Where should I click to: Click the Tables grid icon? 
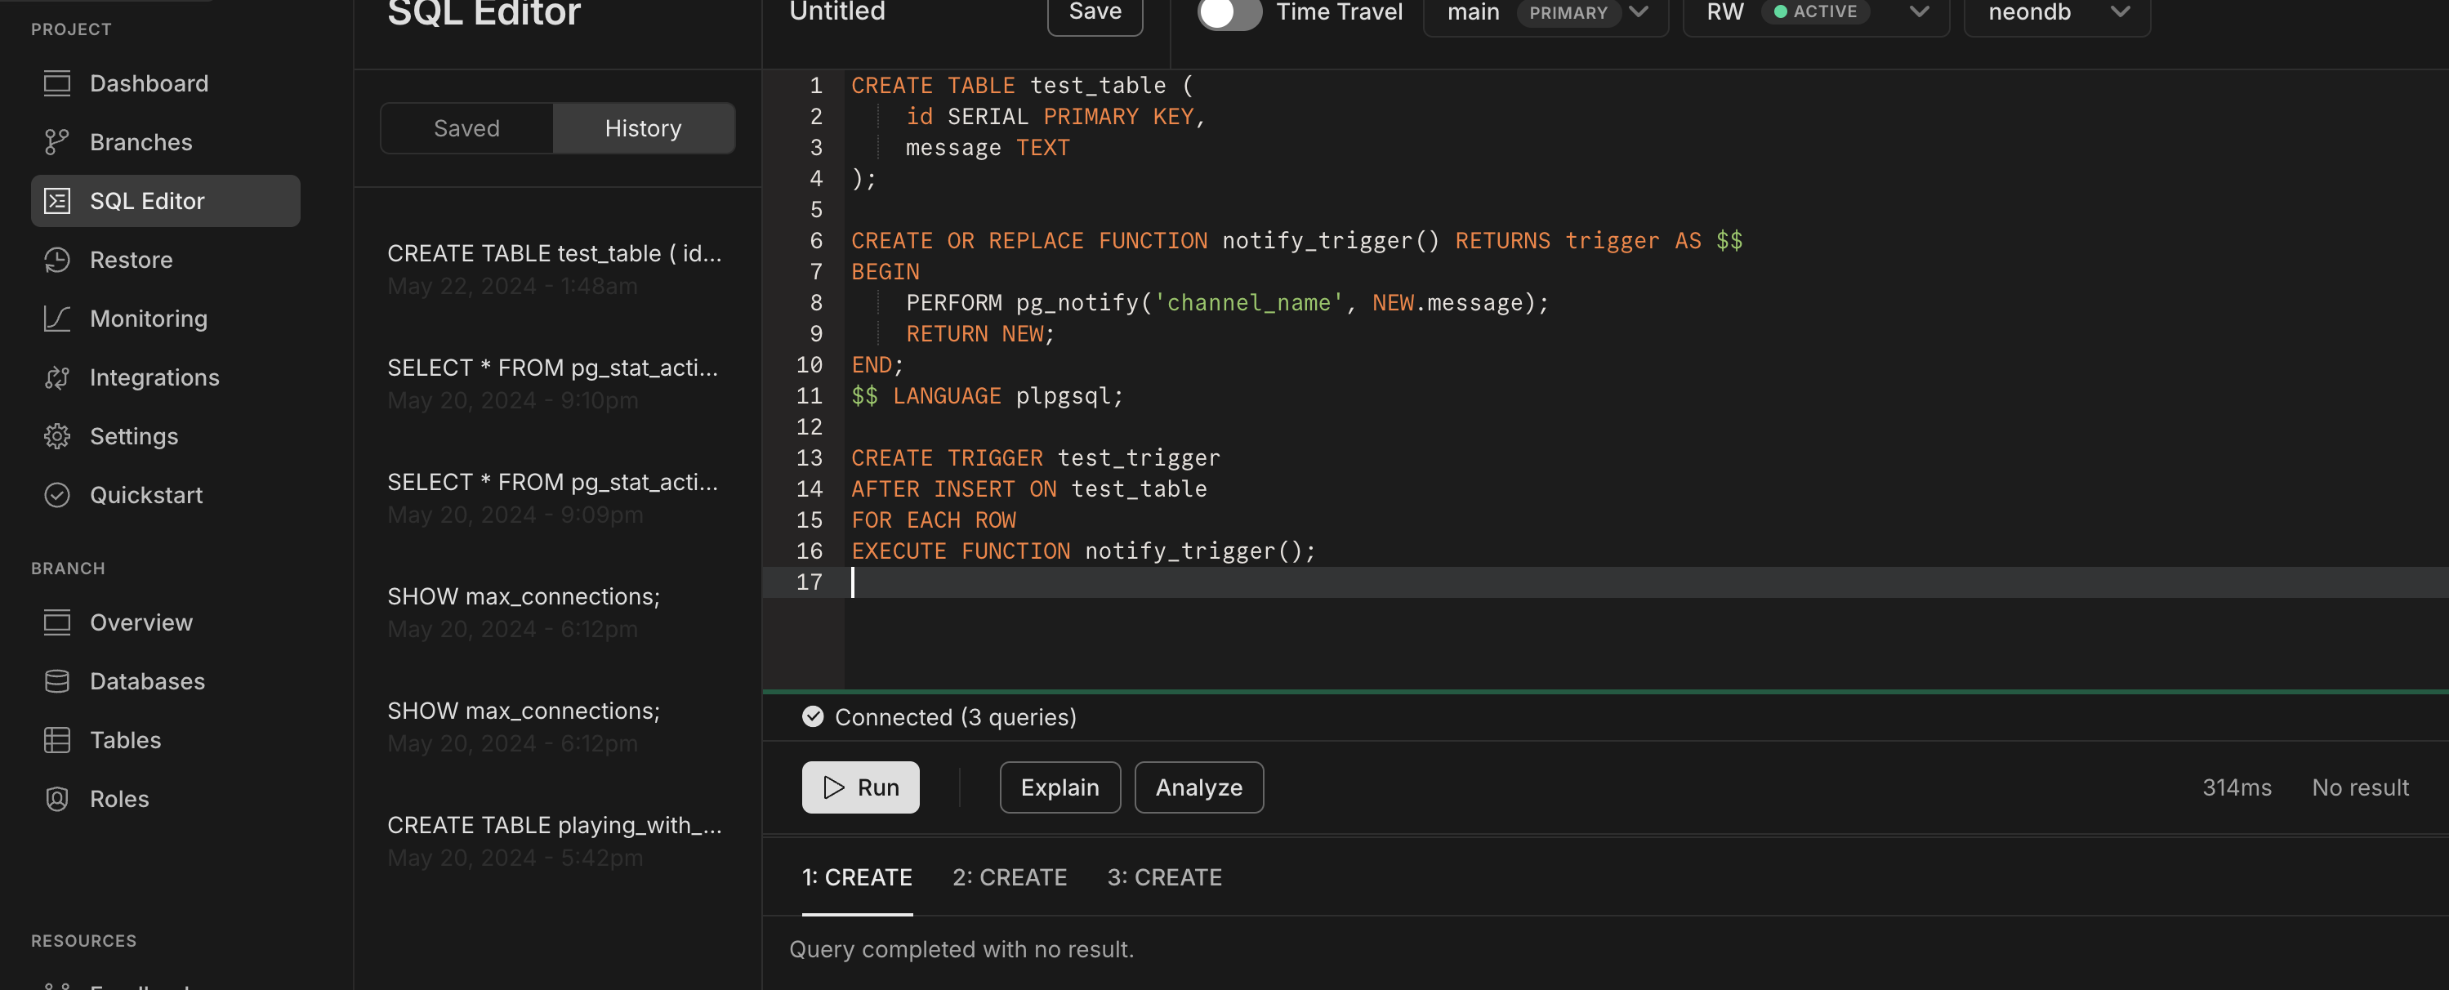[x=57, y=740]
